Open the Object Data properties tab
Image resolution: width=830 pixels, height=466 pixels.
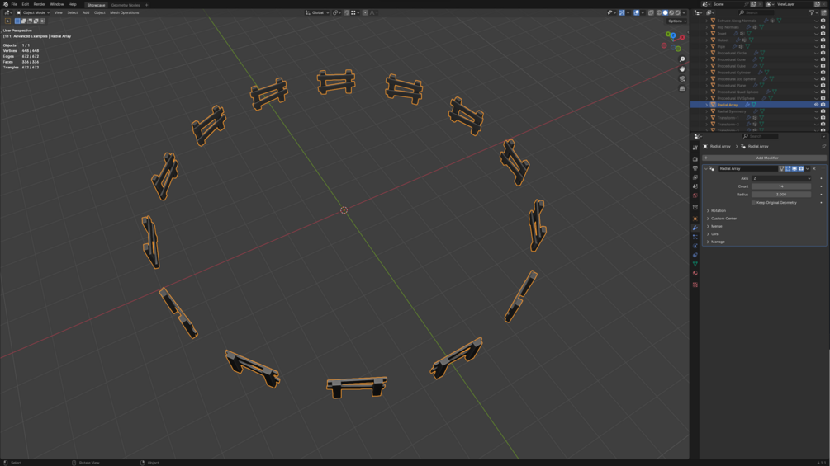(695, 264)
